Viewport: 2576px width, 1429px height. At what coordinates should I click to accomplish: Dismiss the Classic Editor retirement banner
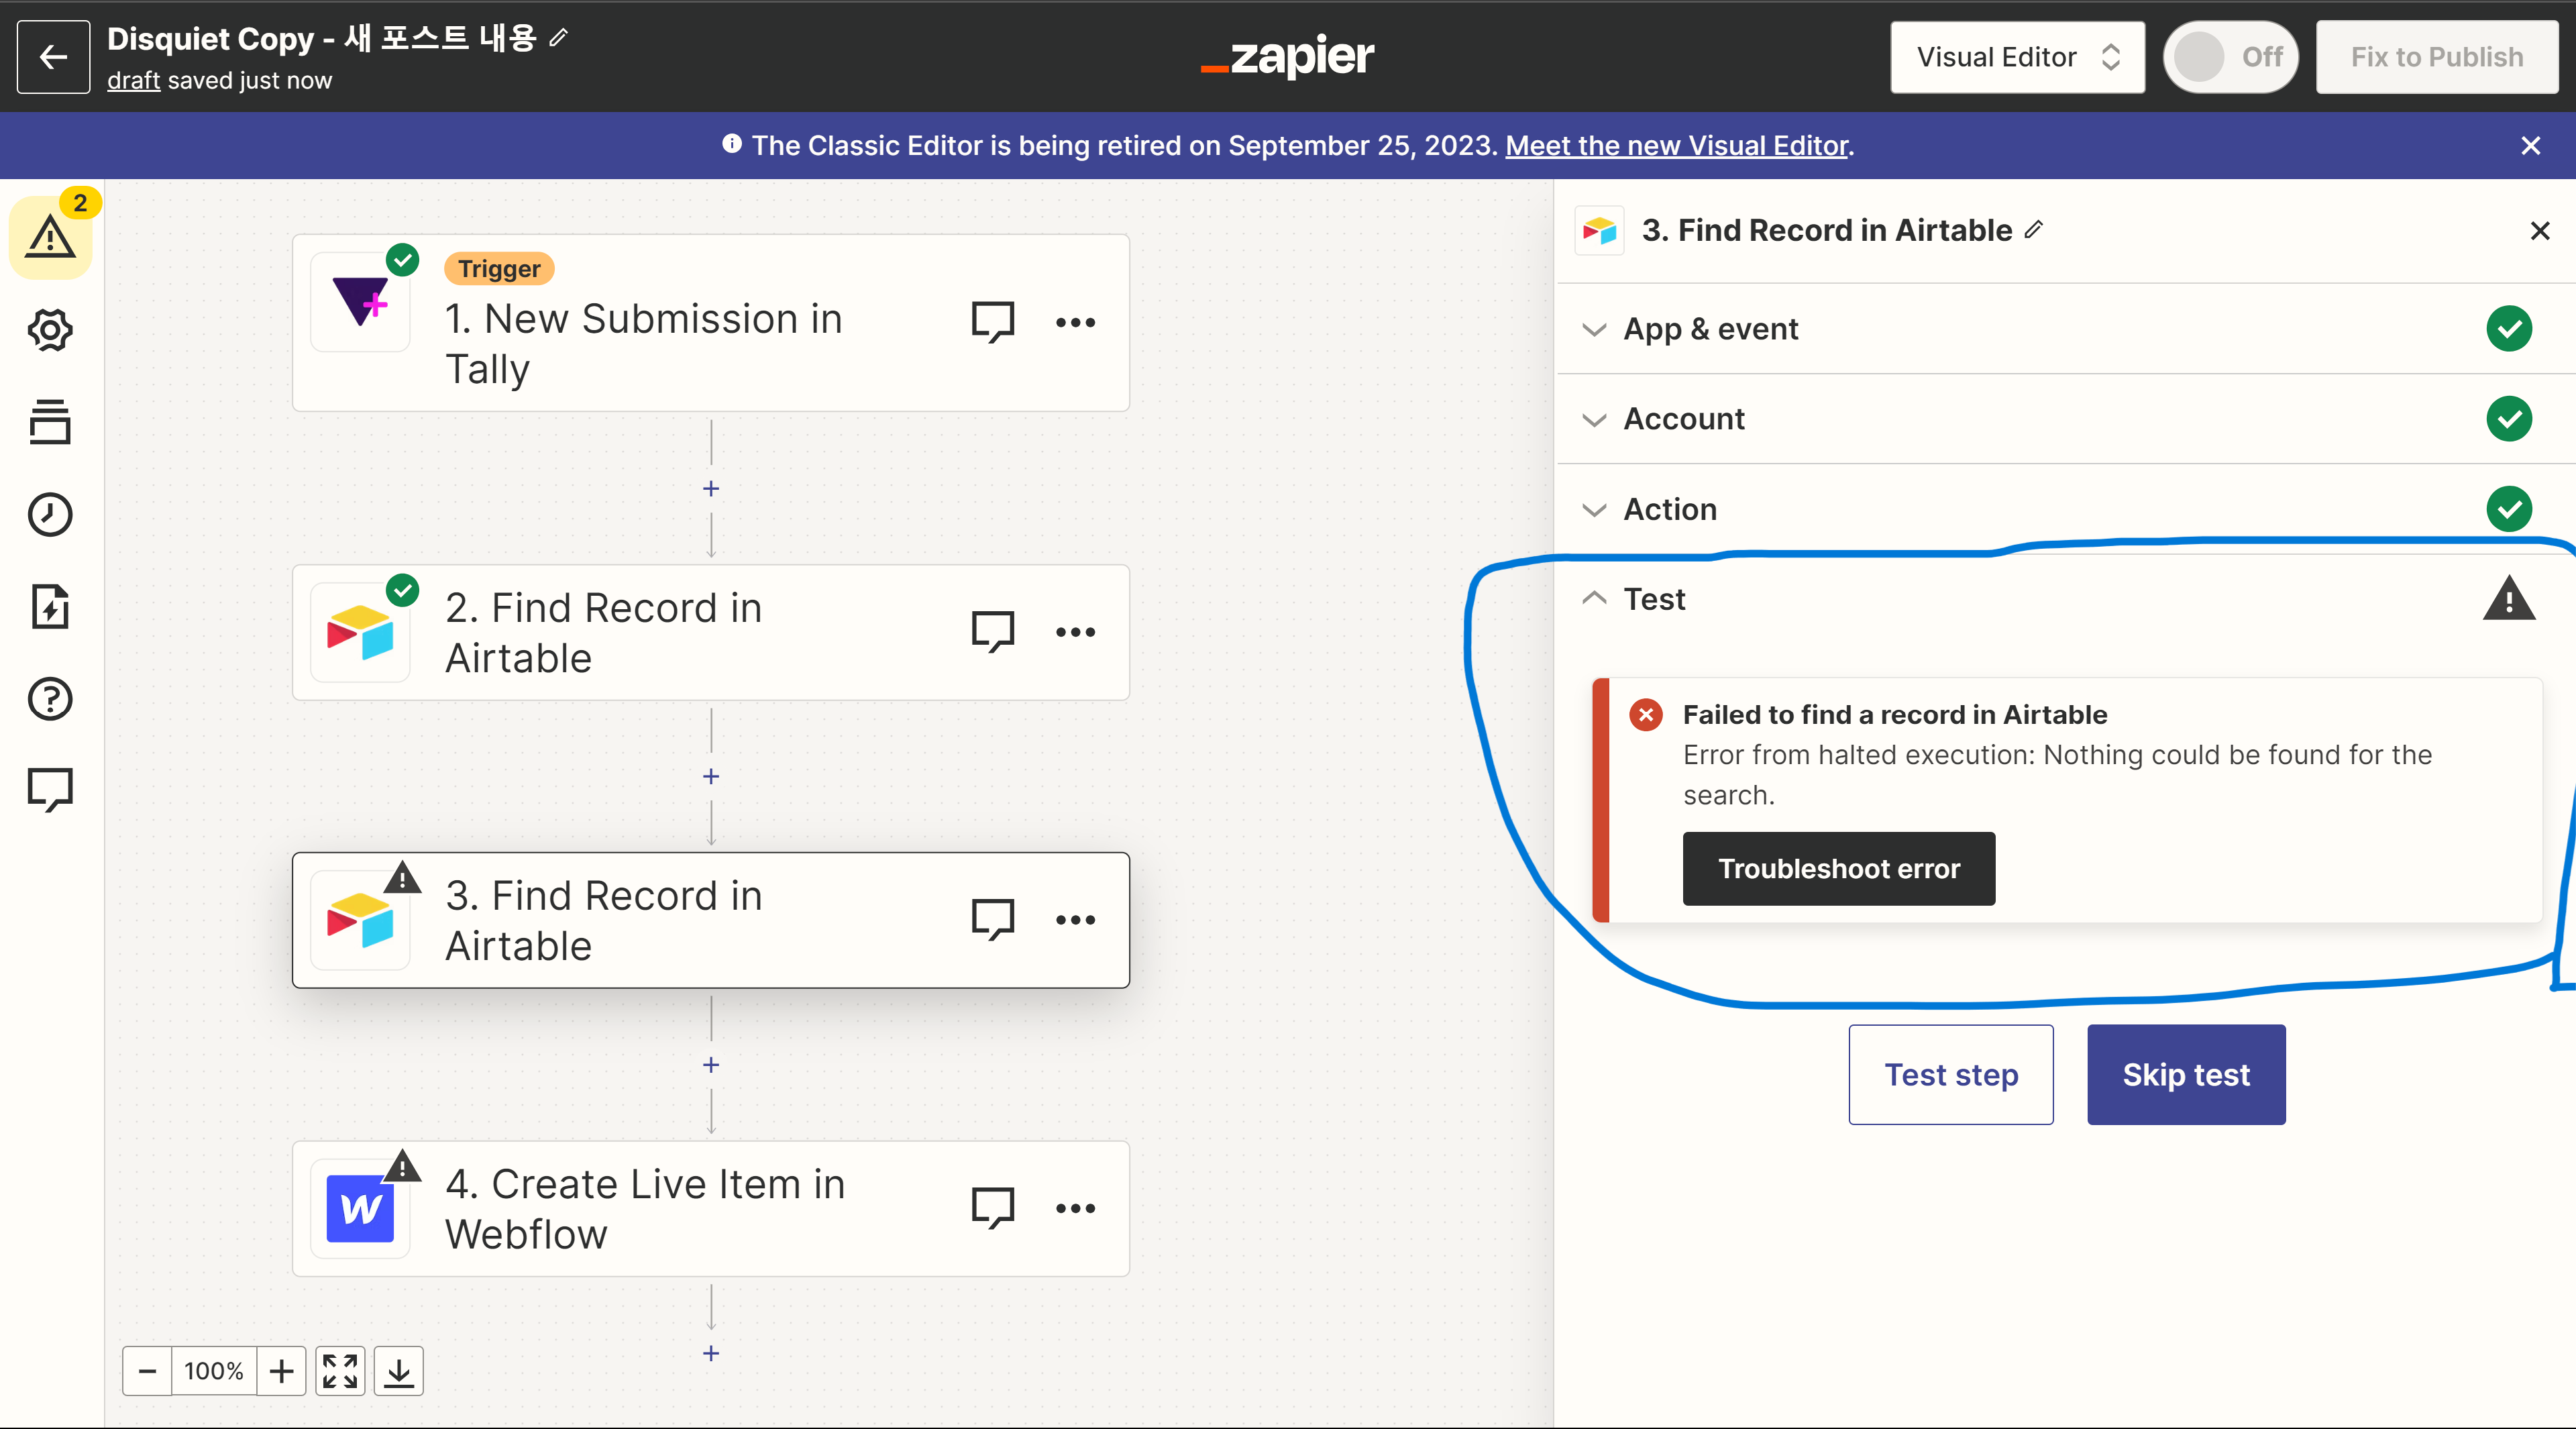click(x=2530, y=146)
